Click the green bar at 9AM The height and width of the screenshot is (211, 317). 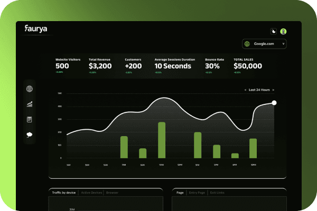coord(143,154)
